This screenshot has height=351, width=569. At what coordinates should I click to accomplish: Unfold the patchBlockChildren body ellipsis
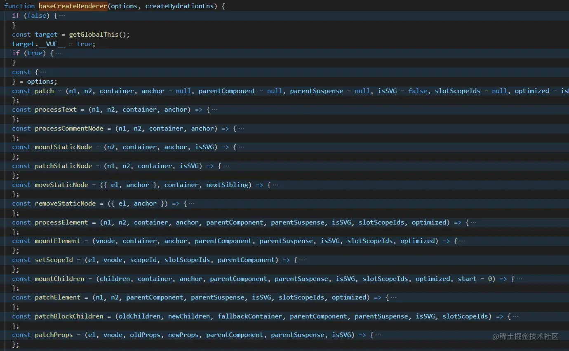tap(515, 316)
